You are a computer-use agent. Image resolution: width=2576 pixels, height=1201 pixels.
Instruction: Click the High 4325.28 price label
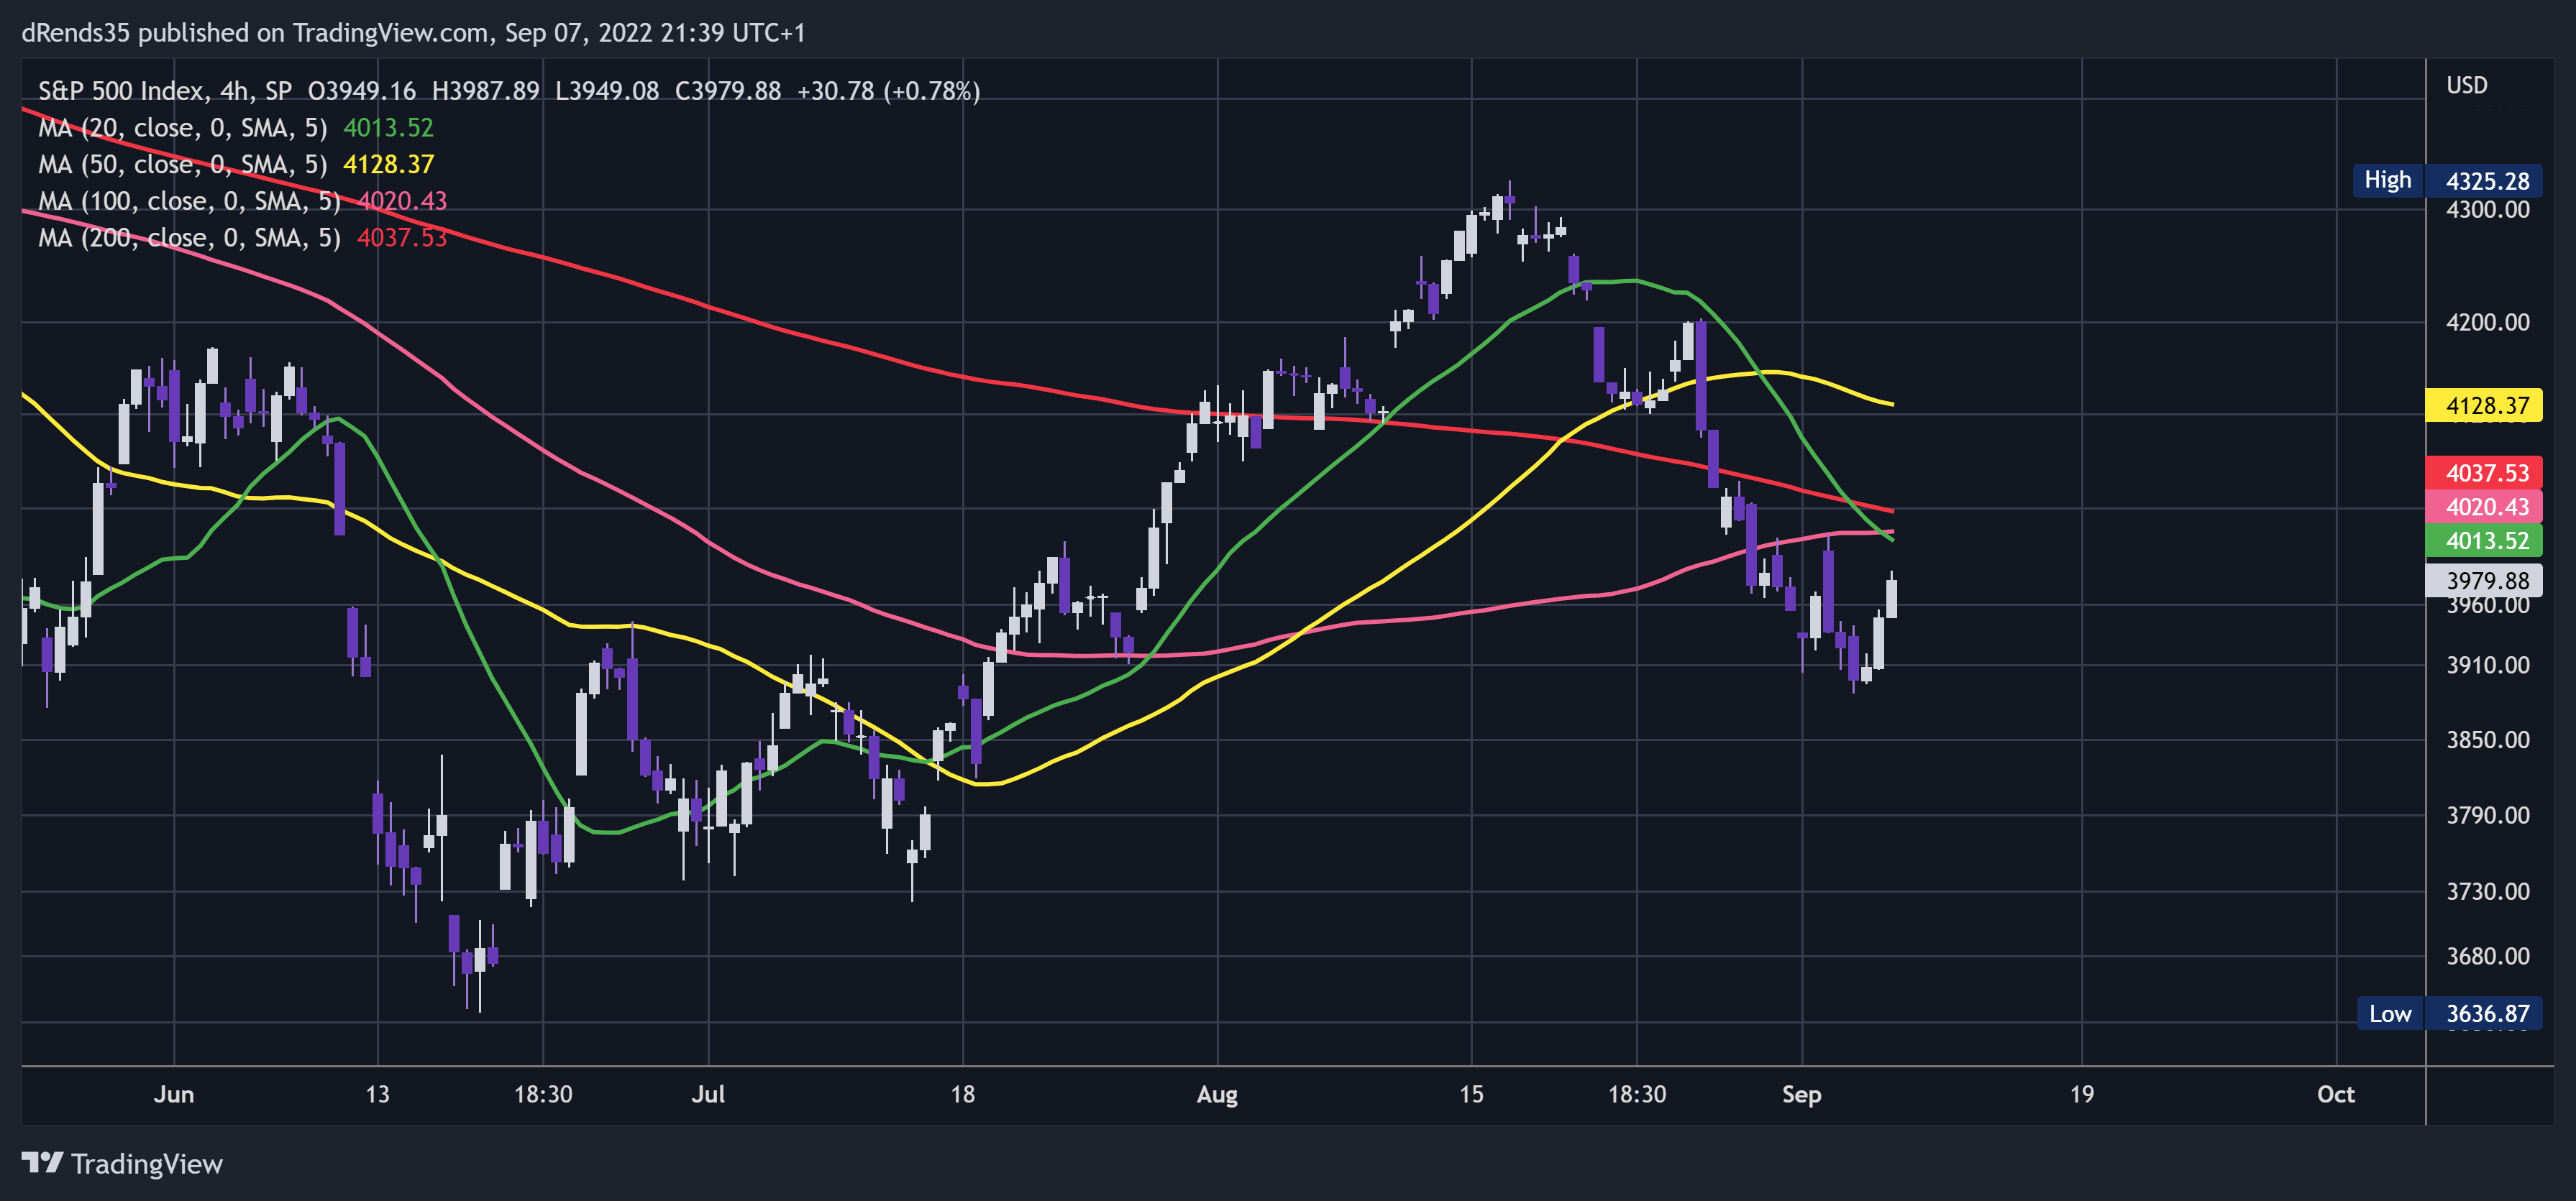(x=2446, y=181)
